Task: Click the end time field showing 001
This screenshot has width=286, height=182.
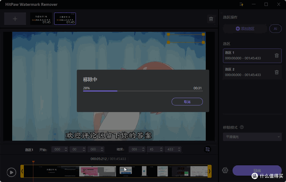Action: click(x=137, y=149)
